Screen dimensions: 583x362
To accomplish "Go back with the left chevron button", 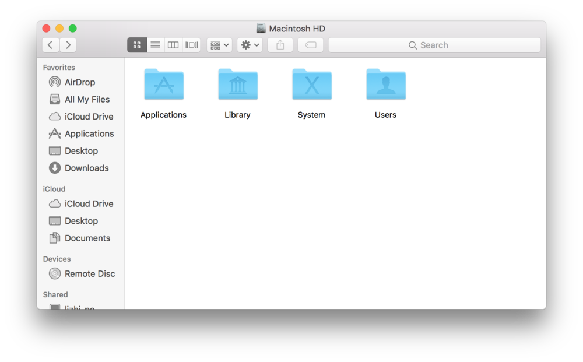I will 51,45.
